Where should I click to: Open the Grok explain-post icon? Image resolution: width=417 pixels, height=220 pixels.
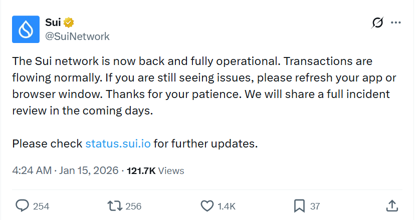(x=377, y=23)
